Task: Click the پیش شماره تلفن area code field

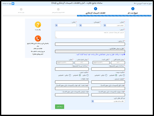Action: 118,63
